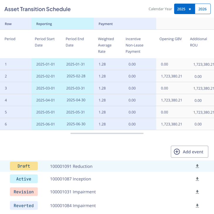This screenshot has width=214, height=214.
Task: Select start date 2025-04-01
Action: pos(45,100)
